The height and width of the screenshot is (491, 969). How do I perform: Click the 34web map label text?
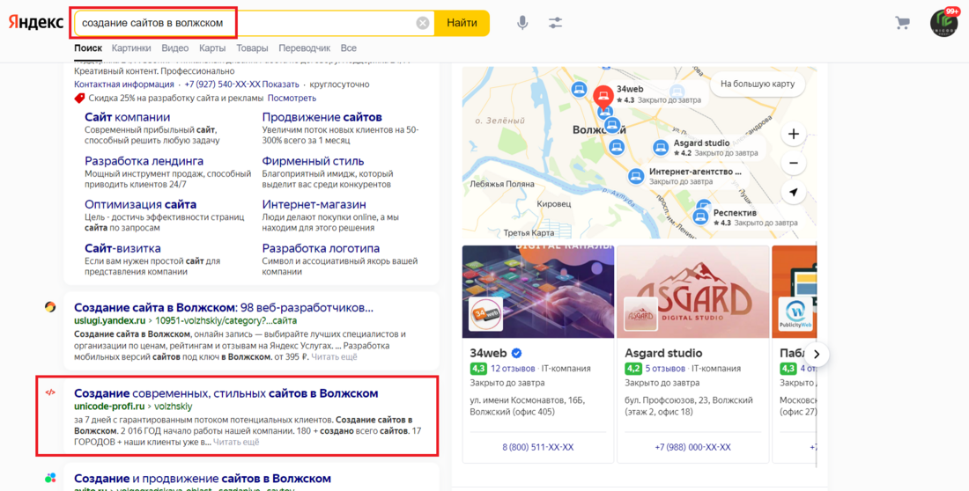tap(628, 90)
